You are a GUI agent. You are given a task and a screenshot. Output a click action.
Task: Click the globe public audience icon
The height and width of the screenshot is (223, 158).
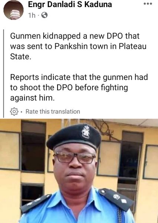[x=45, y=15]
